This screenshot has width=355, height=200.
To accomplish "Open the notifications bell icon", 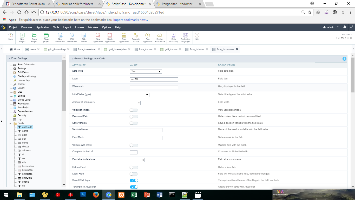I will [345, 27].
